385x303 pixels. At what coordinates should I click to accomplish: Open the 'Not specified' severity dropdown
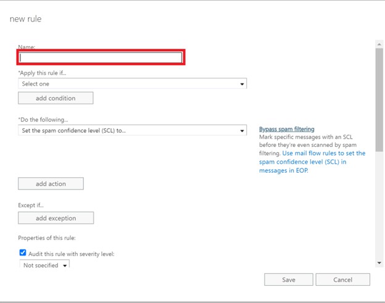tap(44, 264)
